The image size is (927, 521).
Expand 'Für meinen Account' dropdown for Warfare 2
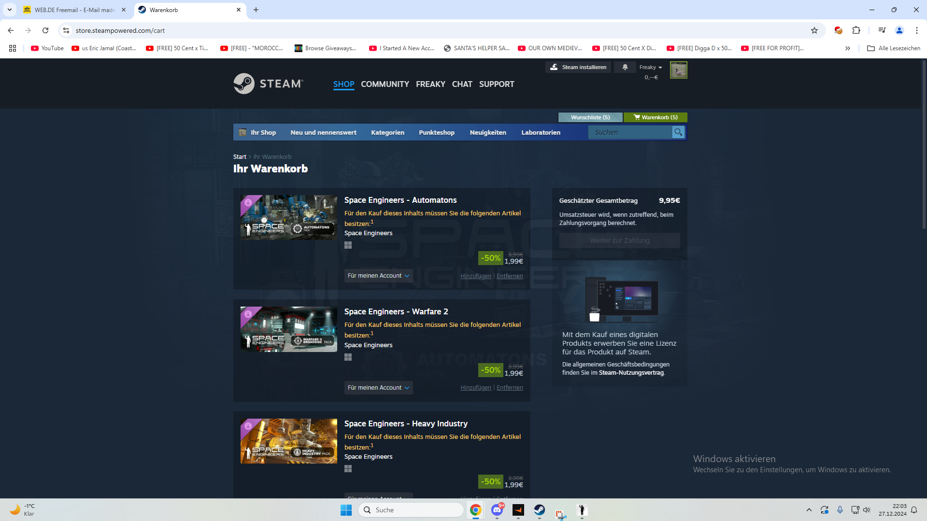point(378,388)
